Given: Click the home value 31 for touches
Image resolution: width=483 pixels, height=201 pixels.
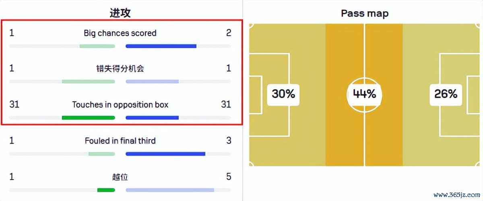Looking at the screenshot, I should click(x=14, y=105).
